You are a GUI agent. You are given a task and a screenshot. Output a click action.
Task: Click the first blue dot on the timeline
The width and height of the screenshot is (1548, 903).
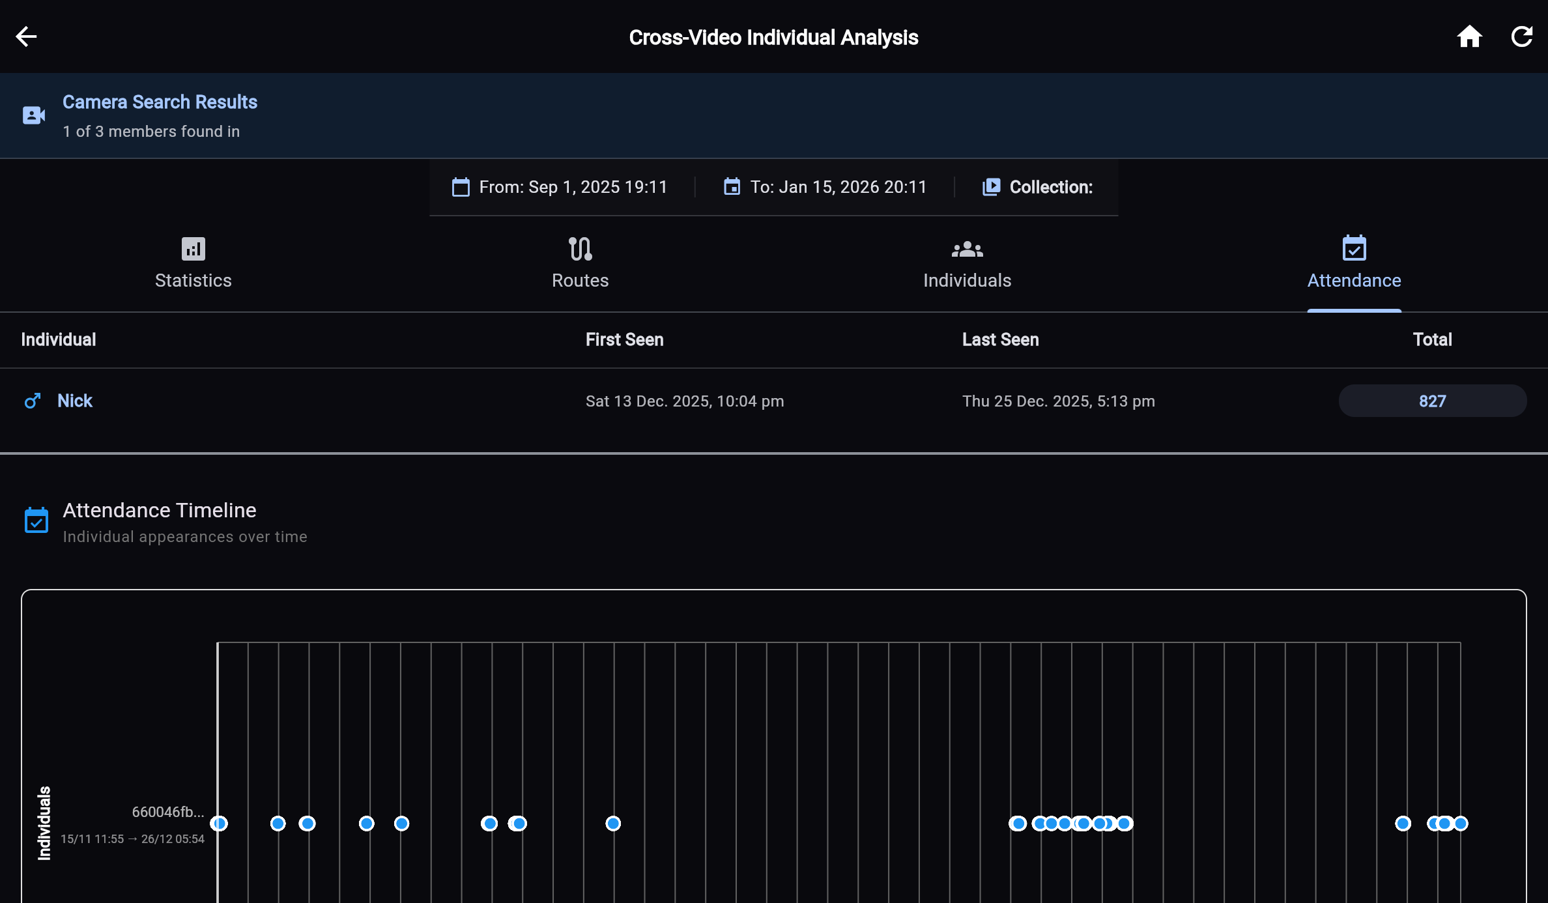[219, 824]
